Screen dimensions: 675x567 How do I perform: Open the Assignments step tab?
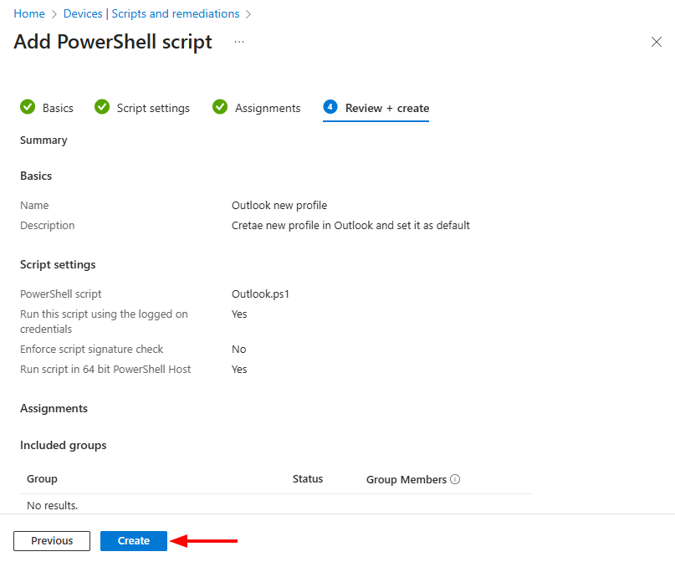pos(268,108)
